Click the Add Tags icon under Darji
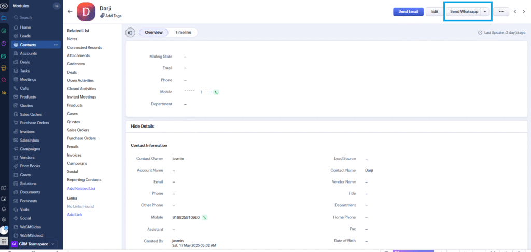531x252 pixels. [x=102, y=17]
